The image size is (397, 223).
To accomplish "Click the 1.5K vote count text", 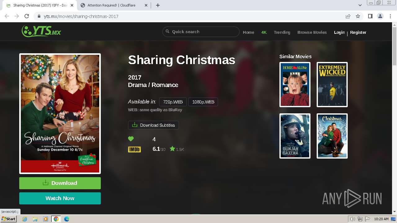I will [180, 149].
